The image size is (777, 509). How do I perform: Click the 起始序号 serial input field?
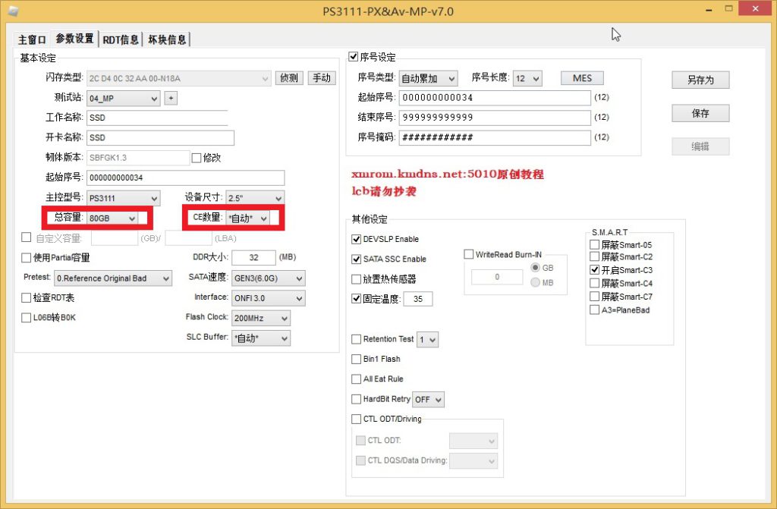tap(494, 98)
